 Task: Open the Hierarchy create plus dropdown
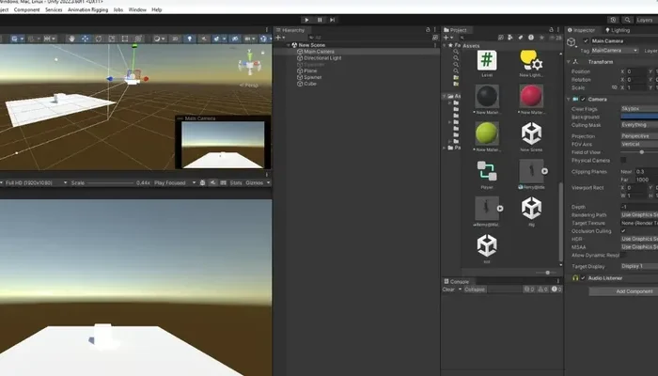click(x=279, y=38)
